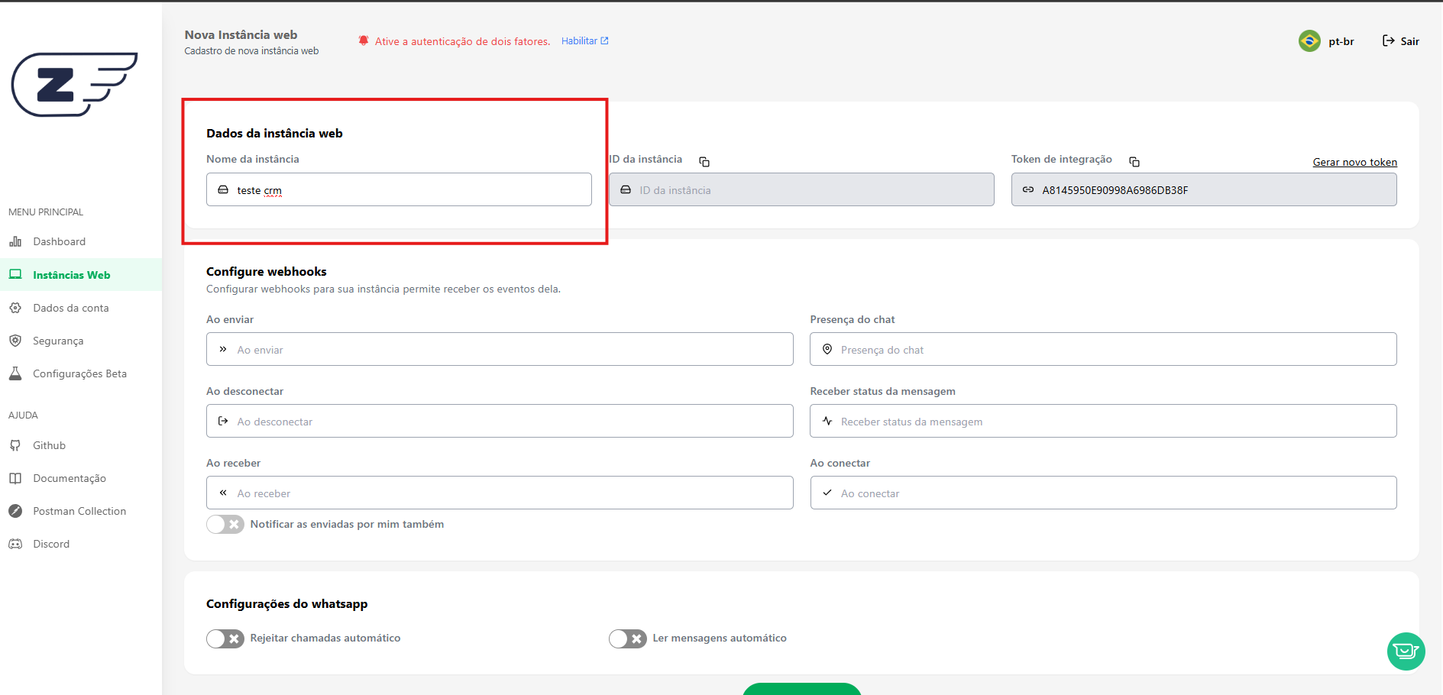
Task: Click the Dados da conta gear icon
Action: tap(15, 308)
